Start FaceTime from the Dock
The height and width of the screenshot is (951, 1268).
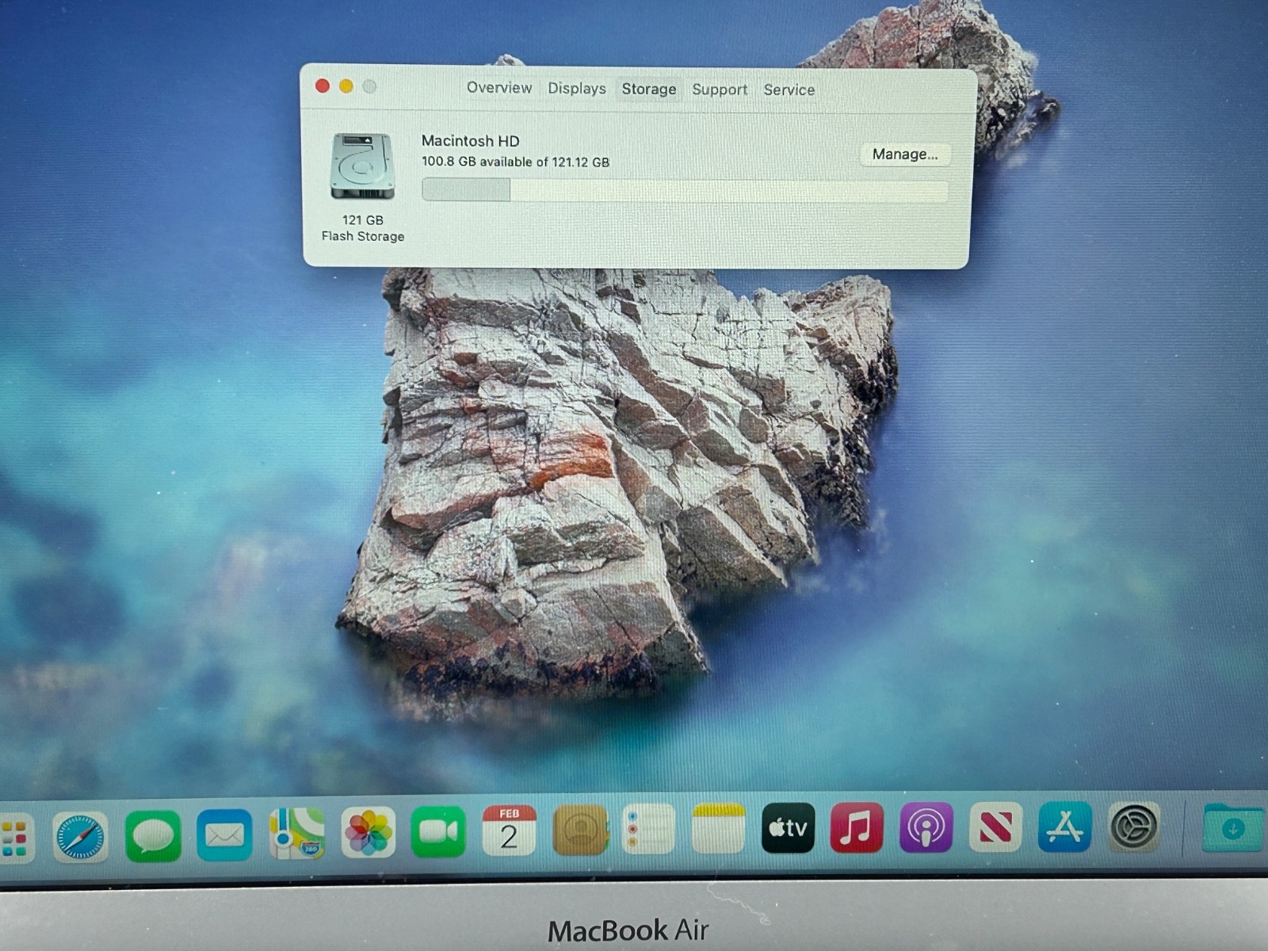point(438,831)
